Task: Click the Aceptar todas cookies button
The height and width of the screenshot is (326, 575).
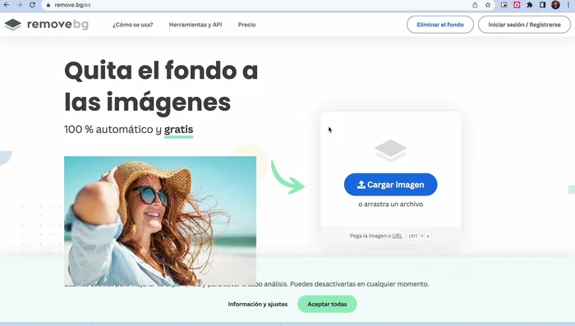Action: click(327, 304)
